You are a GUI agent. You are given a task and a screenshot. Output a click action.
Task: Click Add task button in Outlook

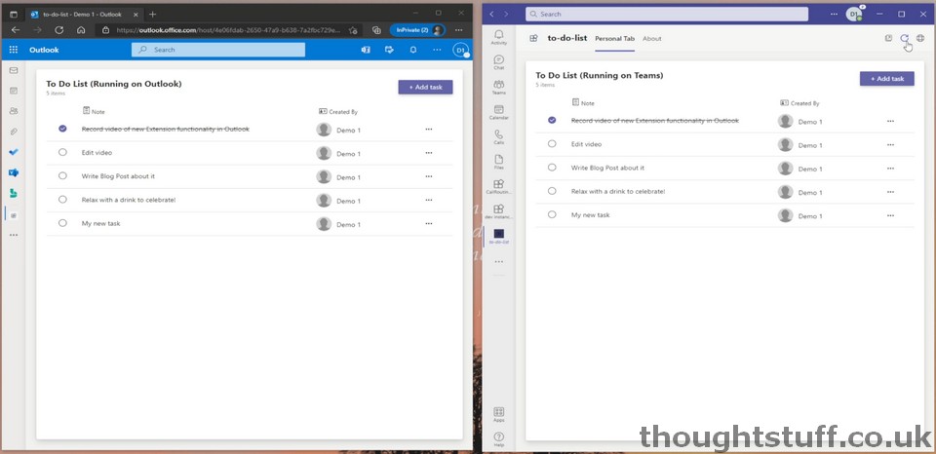pos(426,87)
